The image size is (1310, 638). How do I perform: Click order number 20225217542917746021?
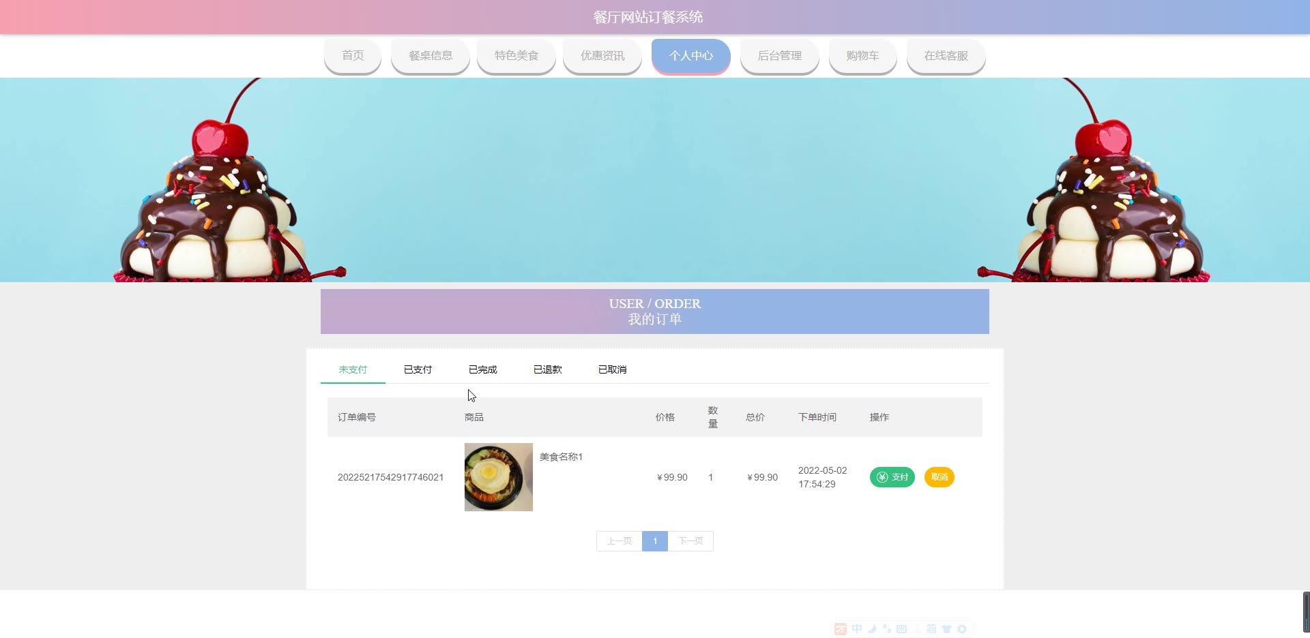[390, 477]
